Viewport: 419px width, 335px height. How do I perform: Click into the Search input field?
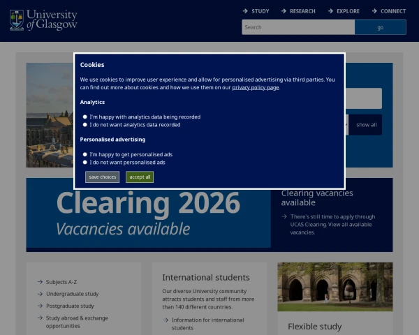tap(298, 27)
